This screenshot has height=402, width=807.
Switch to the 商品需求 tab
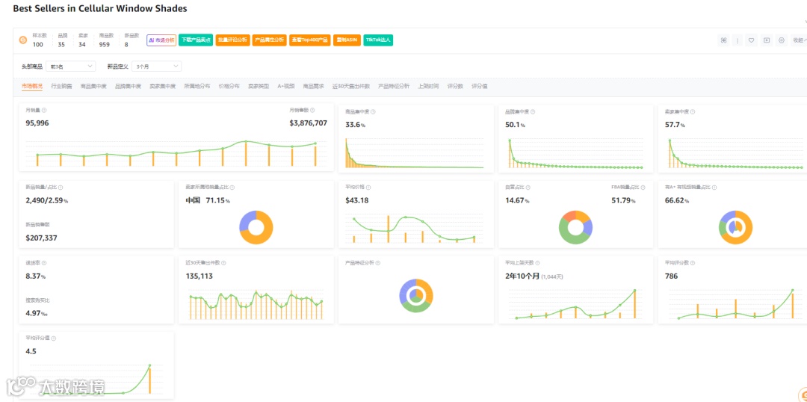pos(313,86)
